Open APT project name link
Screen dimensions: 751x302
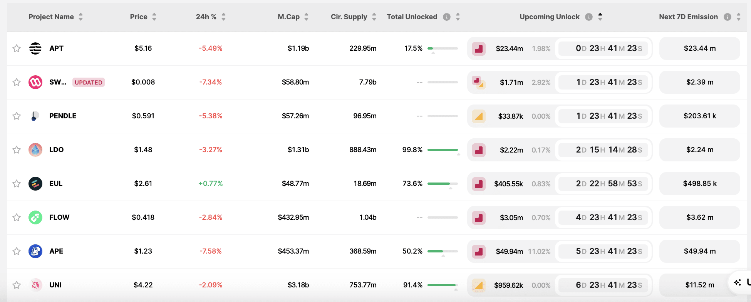coord(56,48)
